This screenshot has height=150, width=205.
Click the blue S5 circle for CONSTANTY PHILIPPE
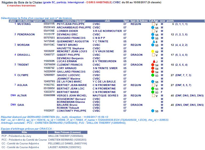pos(153,111)
